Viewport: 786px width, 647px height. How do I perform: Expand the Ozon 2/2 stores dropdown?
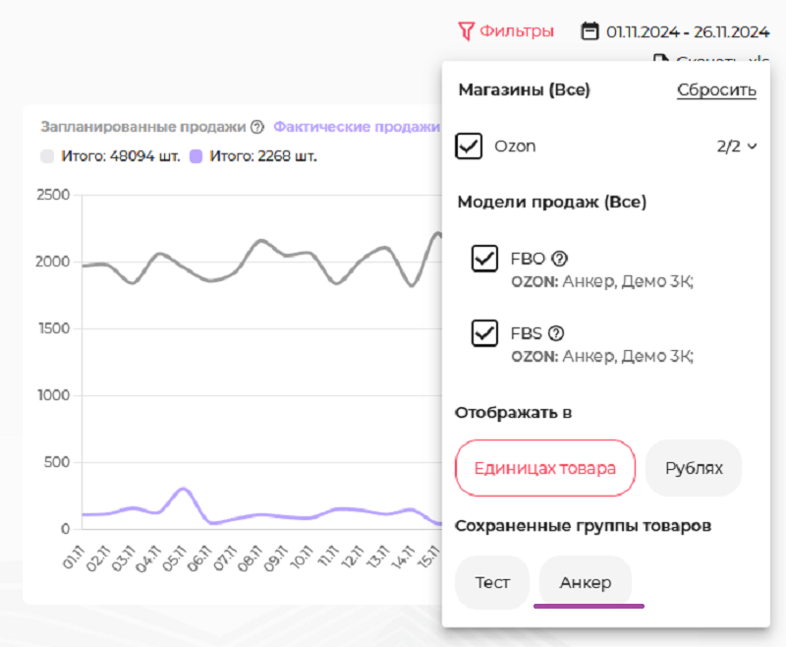737,147
